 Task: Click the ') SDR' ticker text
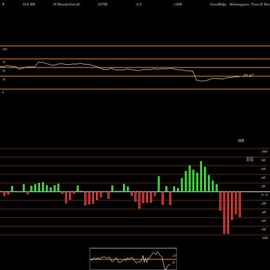click(178, 4)
